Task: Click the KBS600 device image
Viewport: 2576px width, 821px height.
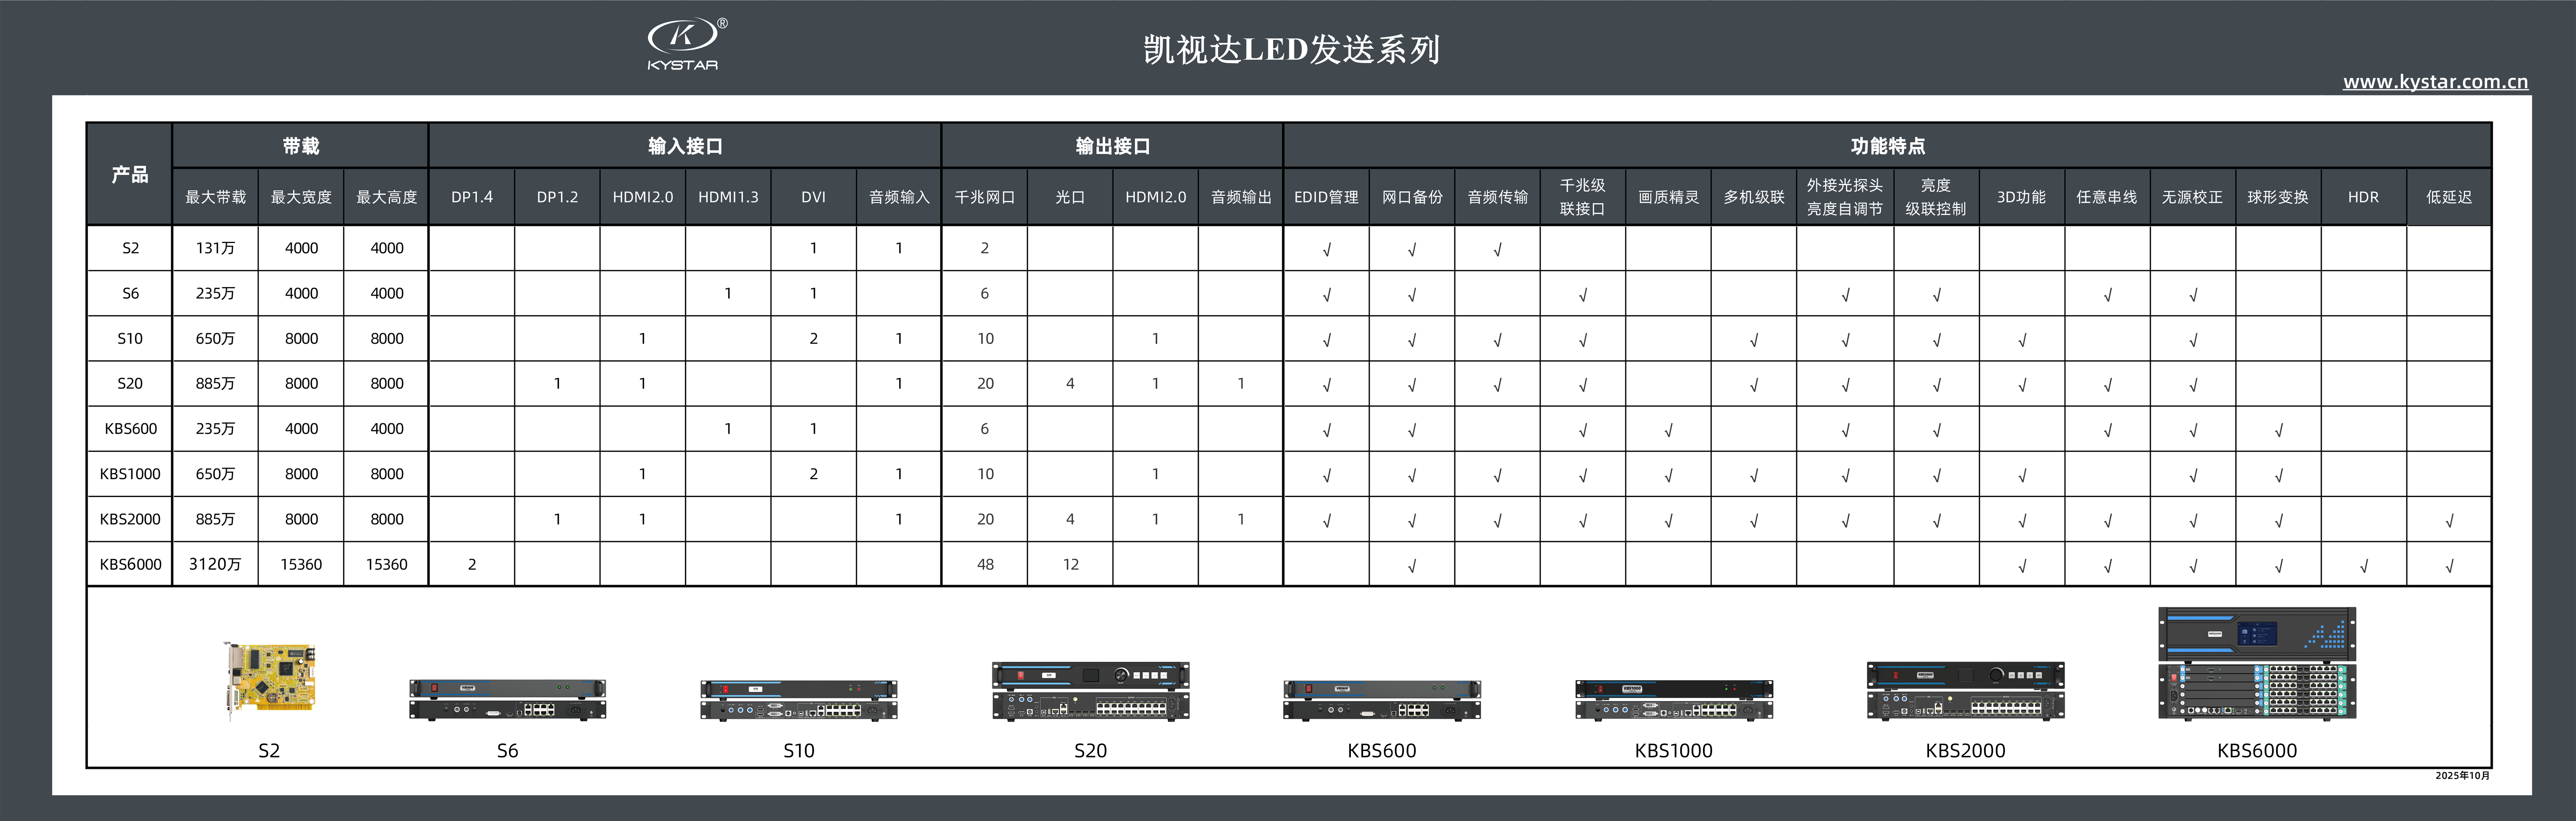Action: click(x=1381, y=699)
